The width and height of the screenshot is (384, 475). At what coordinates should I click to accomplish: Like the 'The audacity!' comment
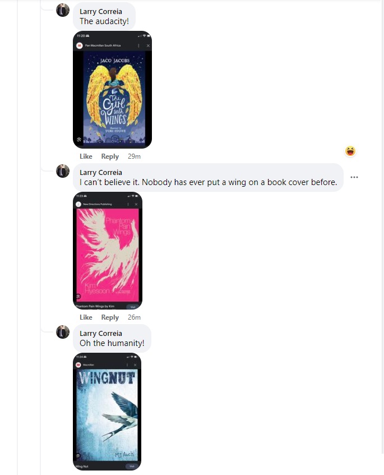pyautogui.click(x=86, y=156)
